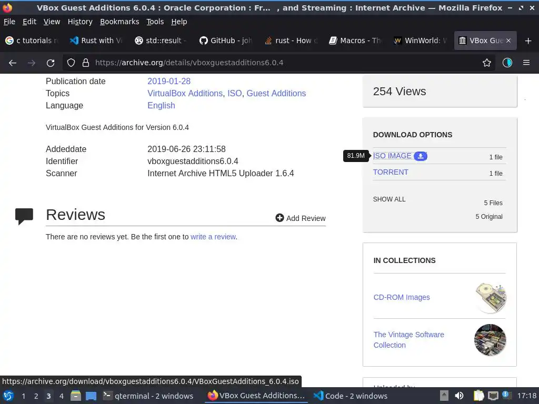This screenshot has width=539, height=404.
Task: Open the File menu
Action: [9, 22]
